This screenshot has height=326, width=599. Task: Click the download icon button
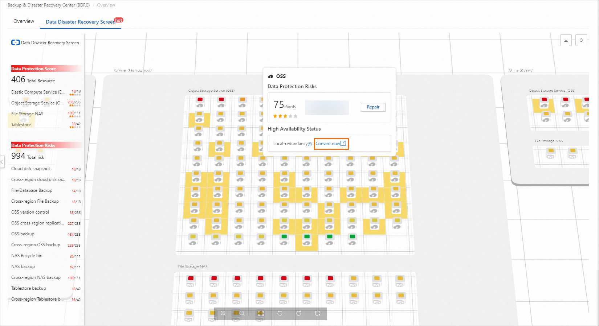click(x=566, y=40)
